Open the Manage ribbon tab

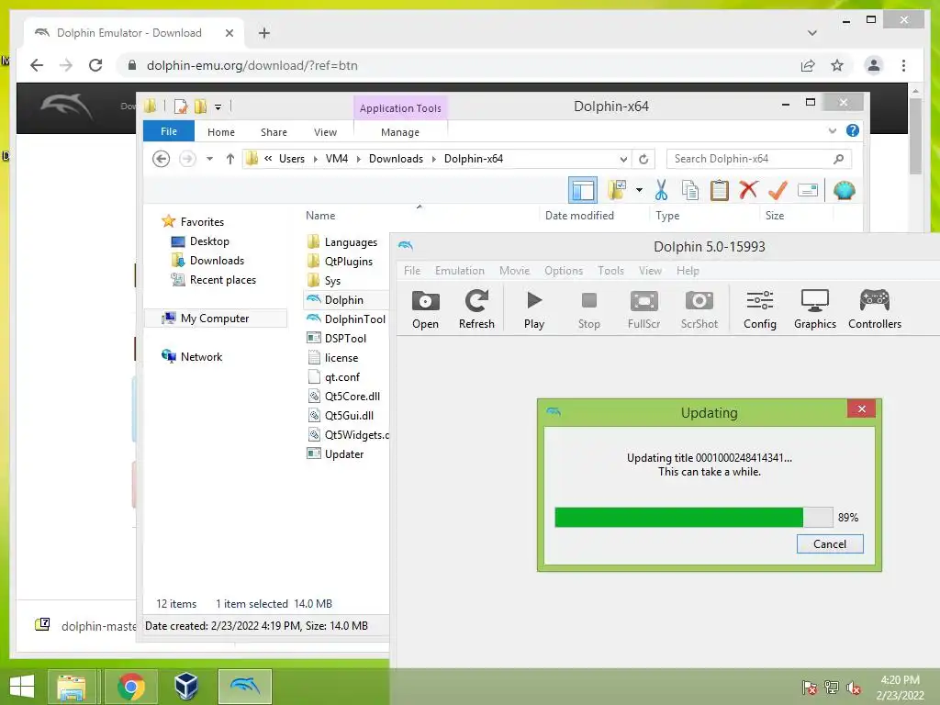400,132
